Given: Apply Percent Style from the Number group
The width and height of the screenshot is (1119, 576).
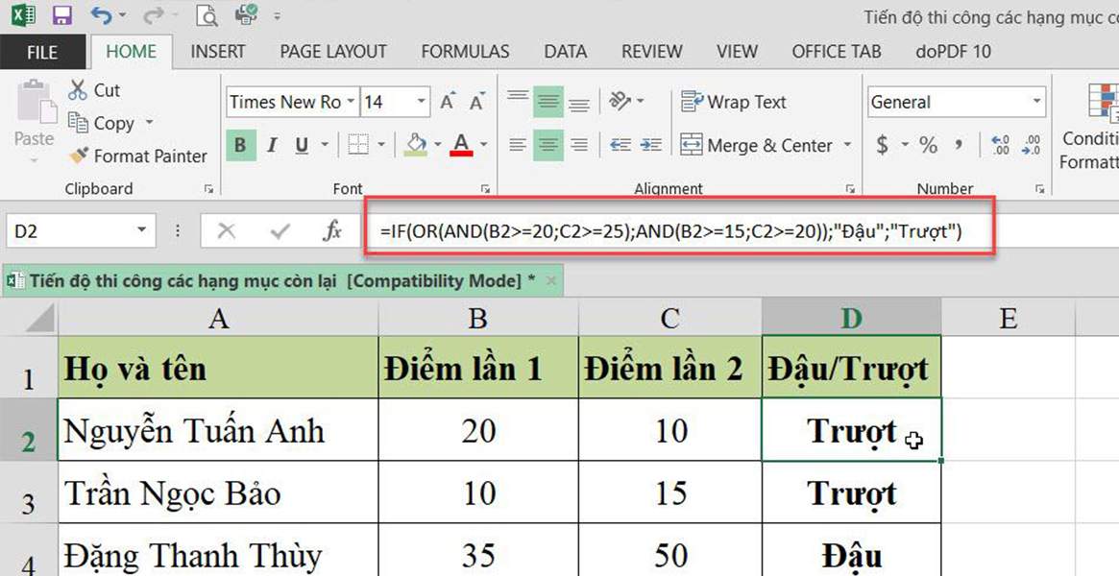Looking at the screenshot, I should (928, 145).
